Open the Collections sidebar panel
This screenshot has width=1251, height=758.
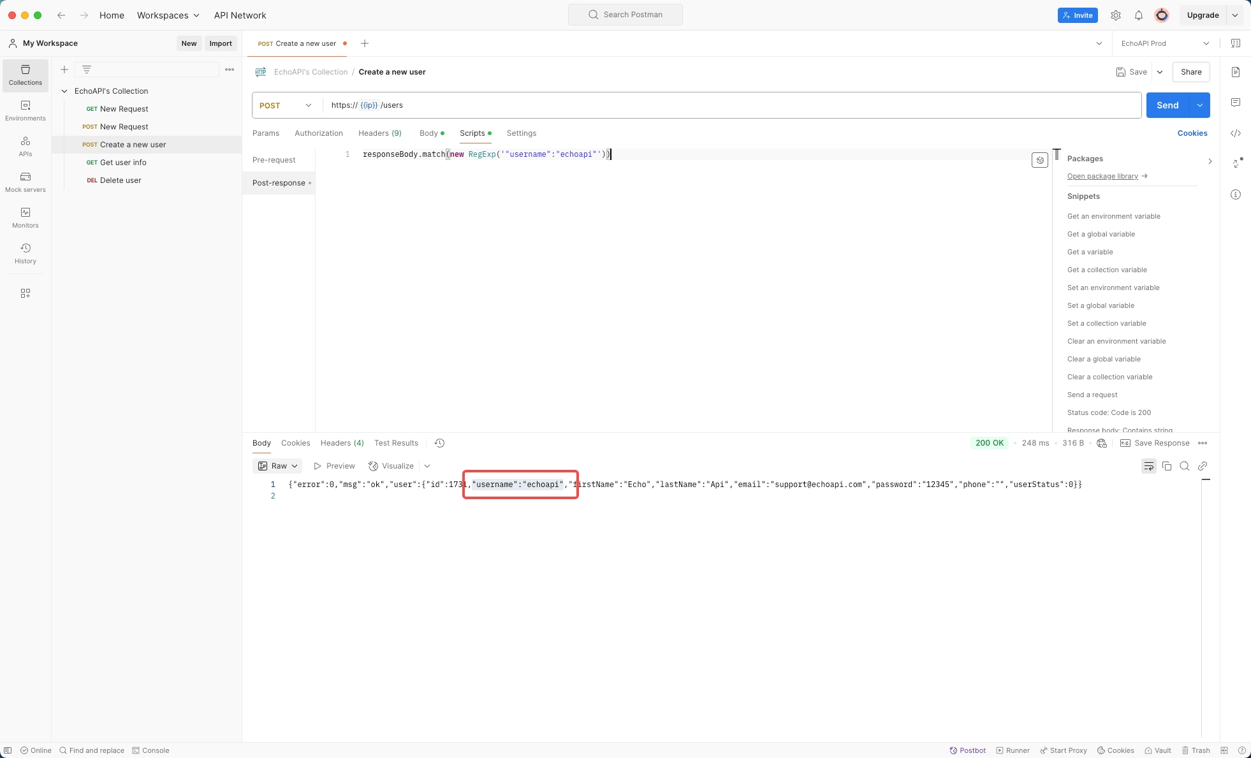click(x=26, y=75)
